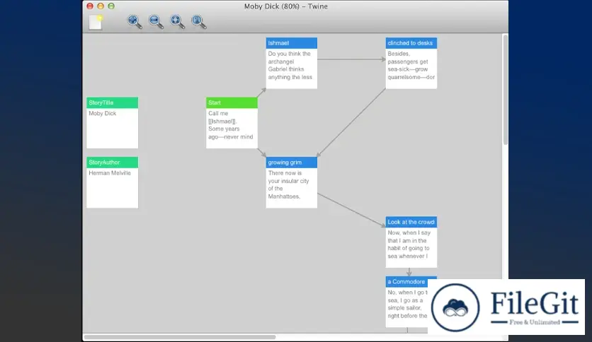Click the horizontal scrollbar thumb at bottom
Viewport: 592px width, 342px height.
tap(180, 337)
